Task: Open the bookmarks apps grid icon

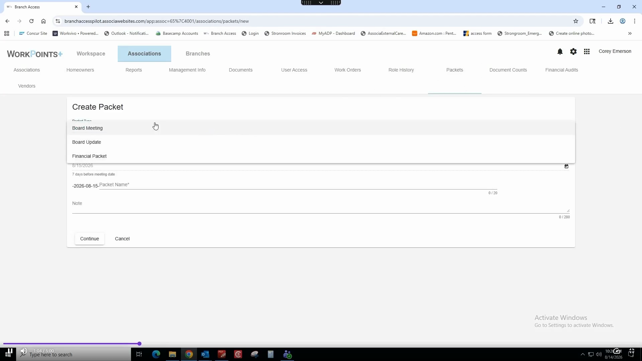Action: tap(7, 33)
